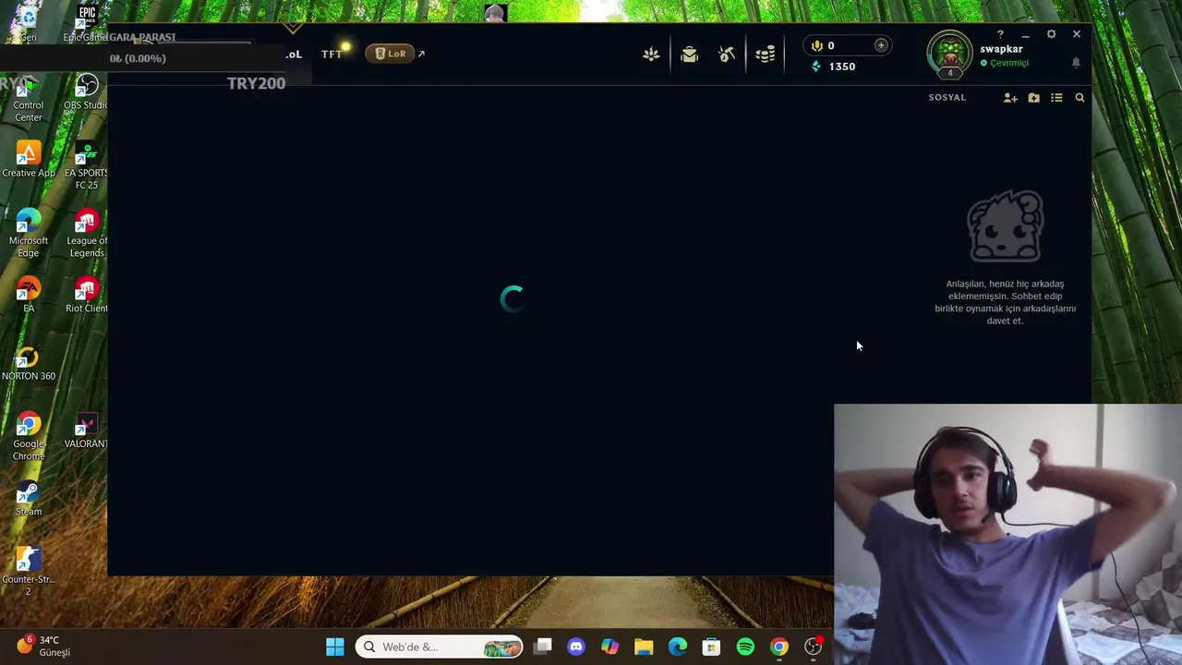Open Creative App desktop shortcut
This screenshot has height=665, width=1182.
(29, 160)
